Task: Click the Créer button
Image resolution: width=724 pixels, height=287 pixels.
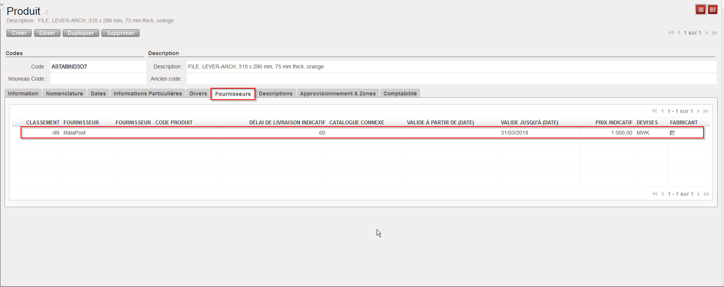Action: [19, 33]
